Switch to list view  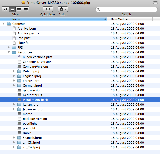pos(12,9)
